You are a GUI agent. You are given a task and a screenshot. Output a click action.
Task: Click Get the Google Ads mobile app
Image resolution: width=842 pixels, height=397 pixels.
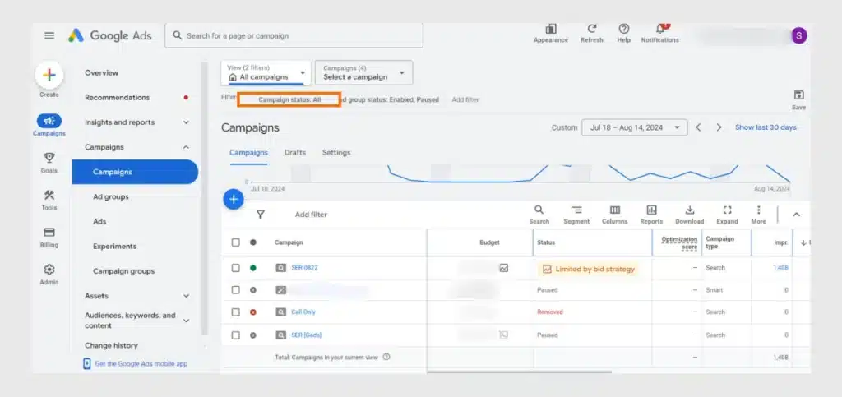(x=141, y=364)
